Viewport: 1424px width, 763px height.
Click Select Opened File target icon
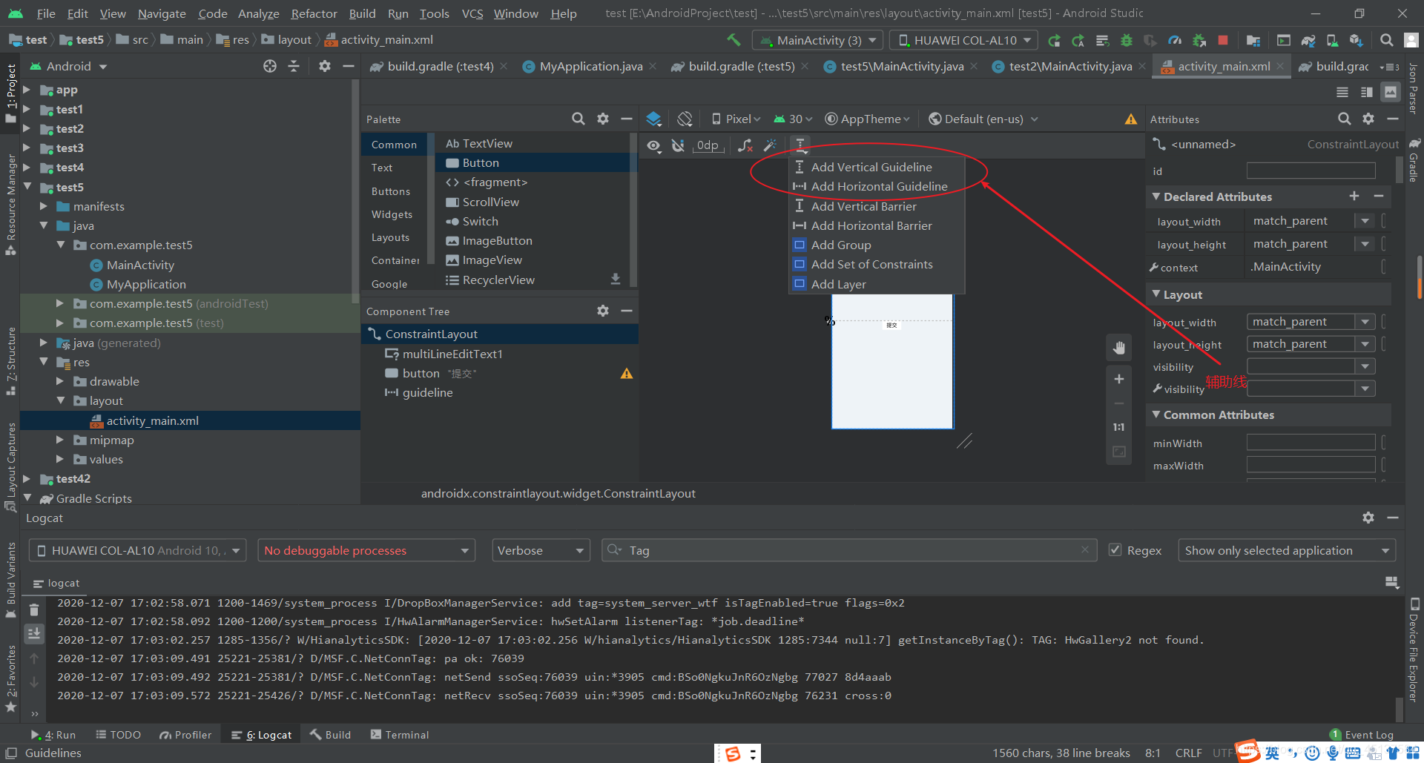270,66
